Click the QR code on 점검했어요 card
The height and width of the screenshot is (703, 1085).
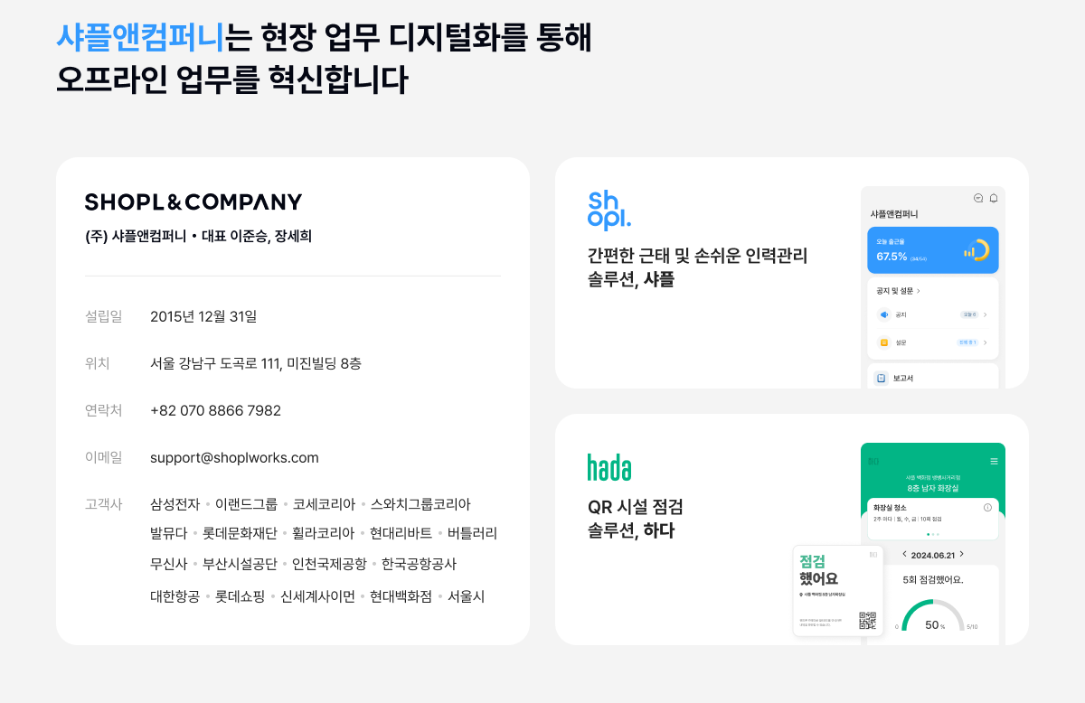[x=867, y=621]
